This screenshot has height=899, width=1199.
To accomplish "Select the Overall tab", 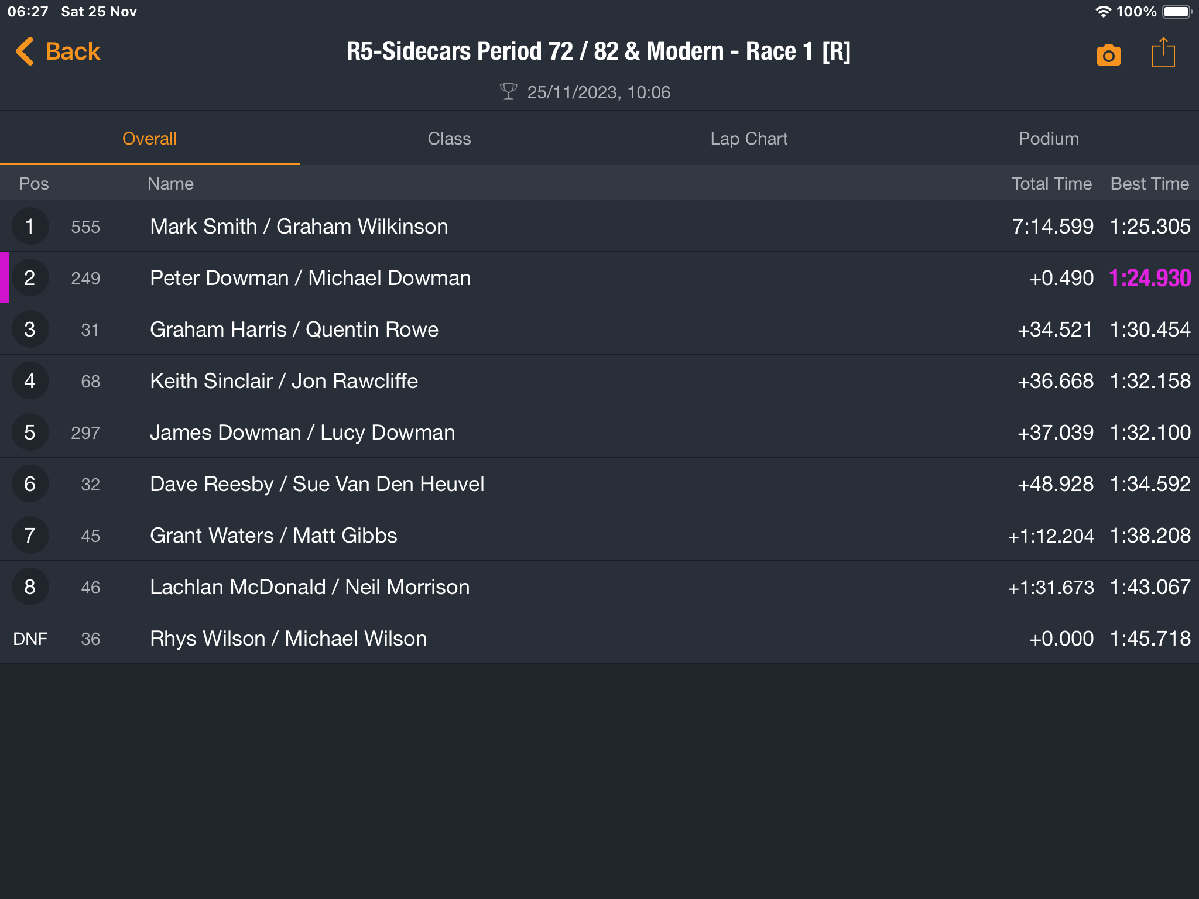I will pyautogui.click(x=149, y=139).
